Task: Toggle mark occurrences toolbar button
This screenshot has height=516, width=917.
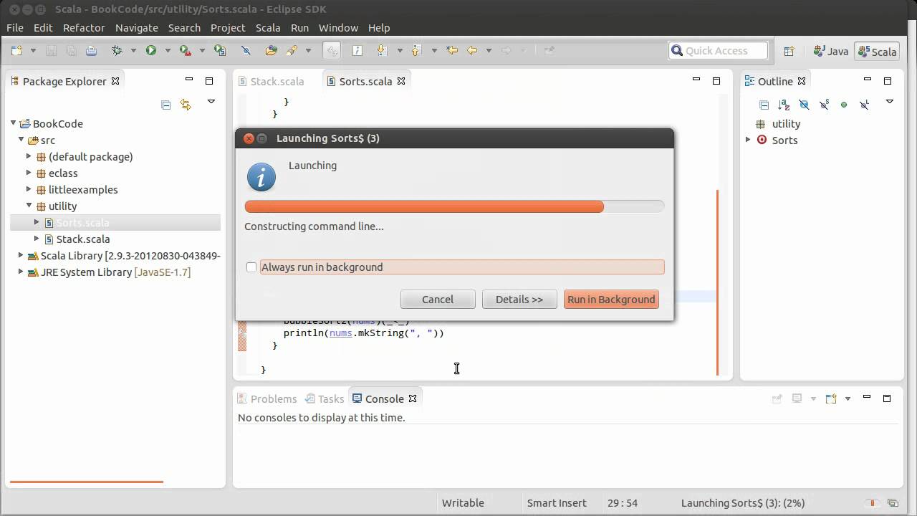Action: tap(332, 50)
